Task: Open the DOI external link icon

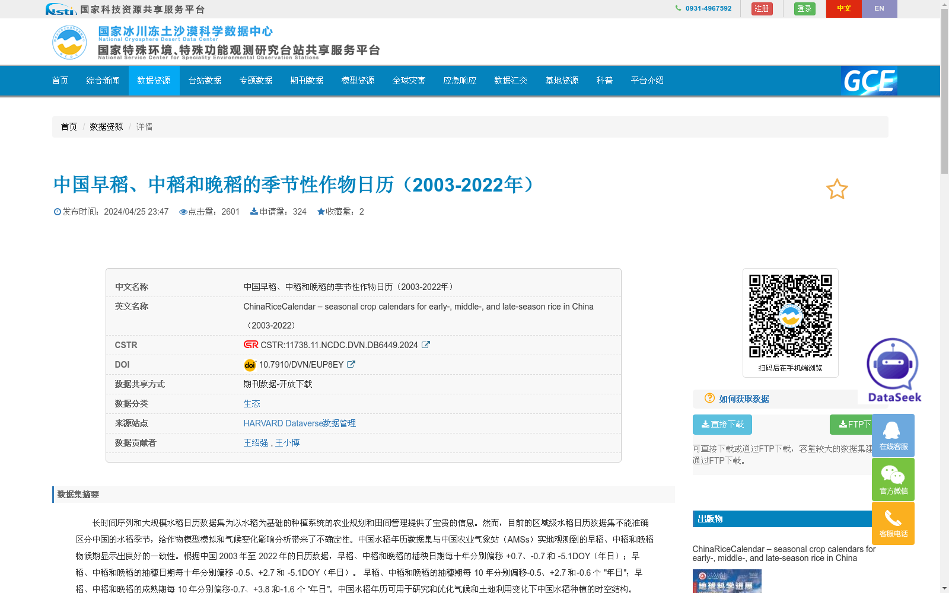Action: [x=351, y=364]
